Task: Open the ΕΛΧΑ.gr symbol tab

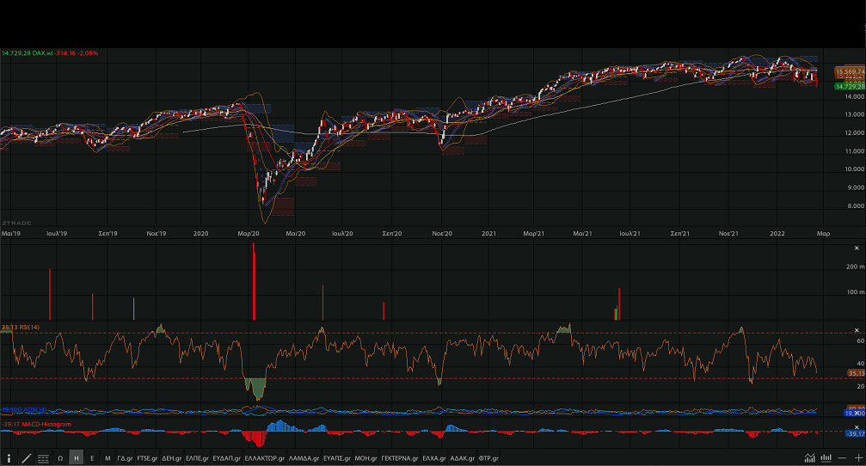Action: click(x=434, y=457)
